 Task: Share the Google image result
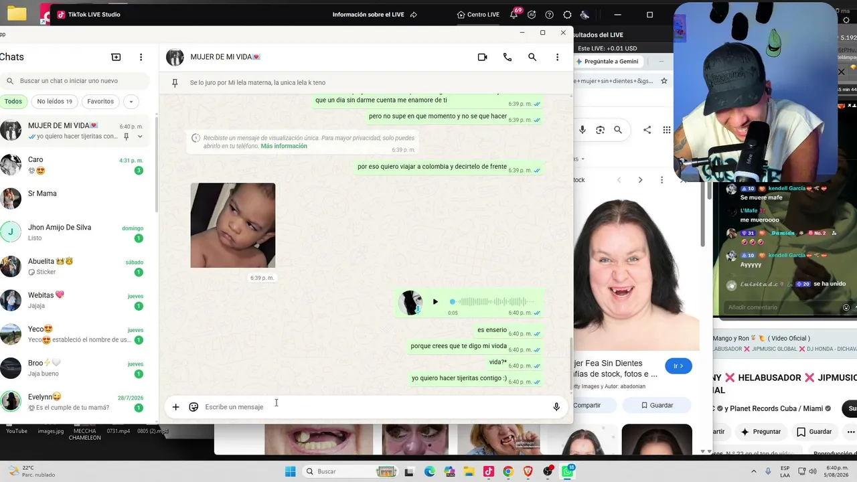click(647, 130)
